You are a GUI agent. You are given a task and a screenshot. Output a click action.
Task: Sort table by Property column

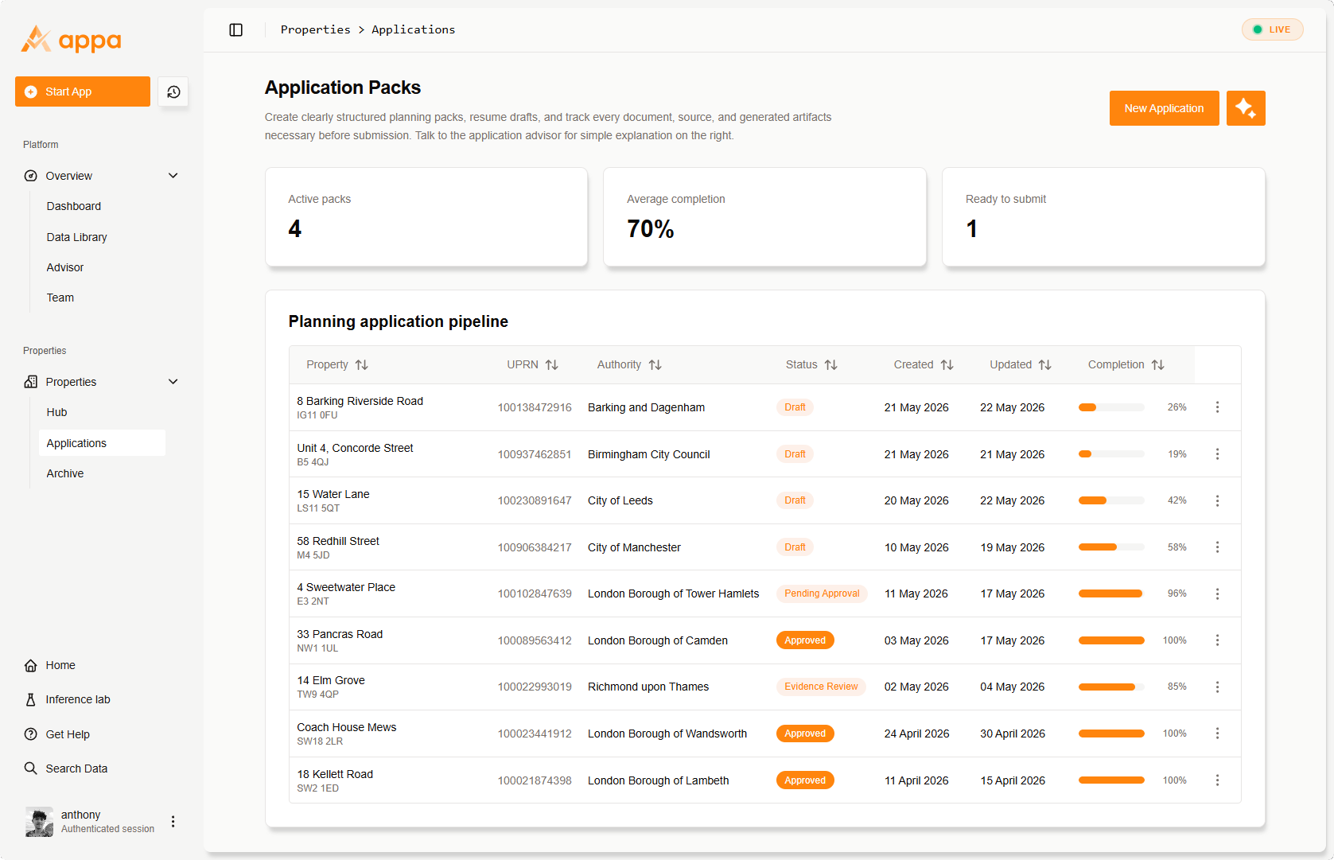(x=337, y=364)
